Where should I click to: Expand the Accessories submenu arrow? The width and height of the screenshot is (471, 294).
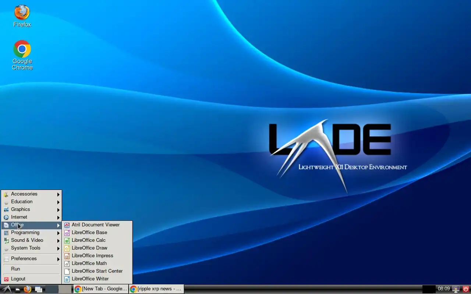point(58,194)
